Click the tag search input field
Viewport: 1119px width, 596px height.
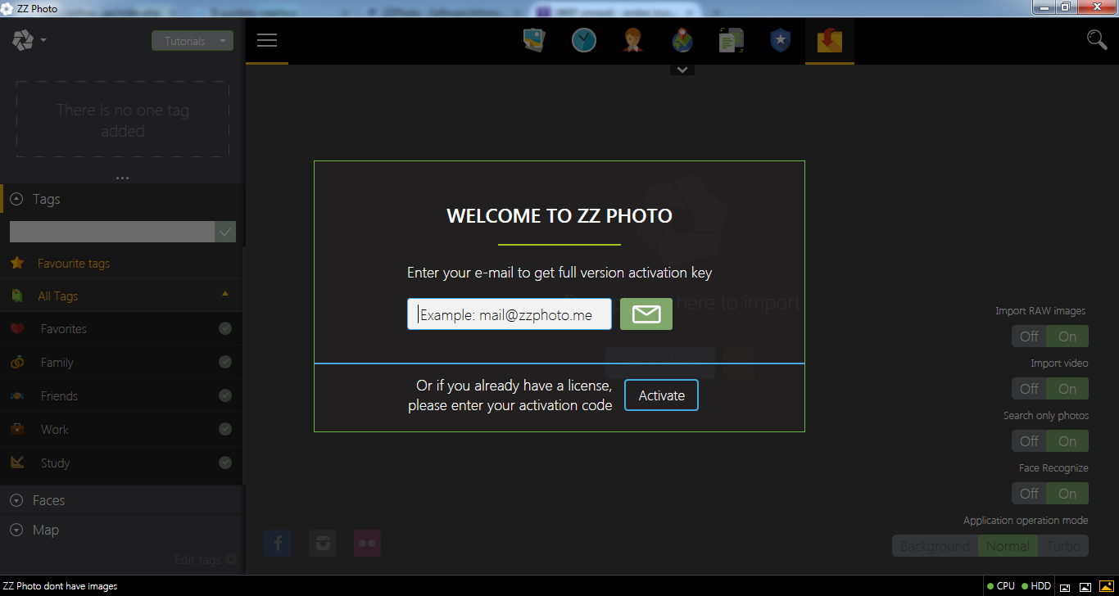[112, 232]
